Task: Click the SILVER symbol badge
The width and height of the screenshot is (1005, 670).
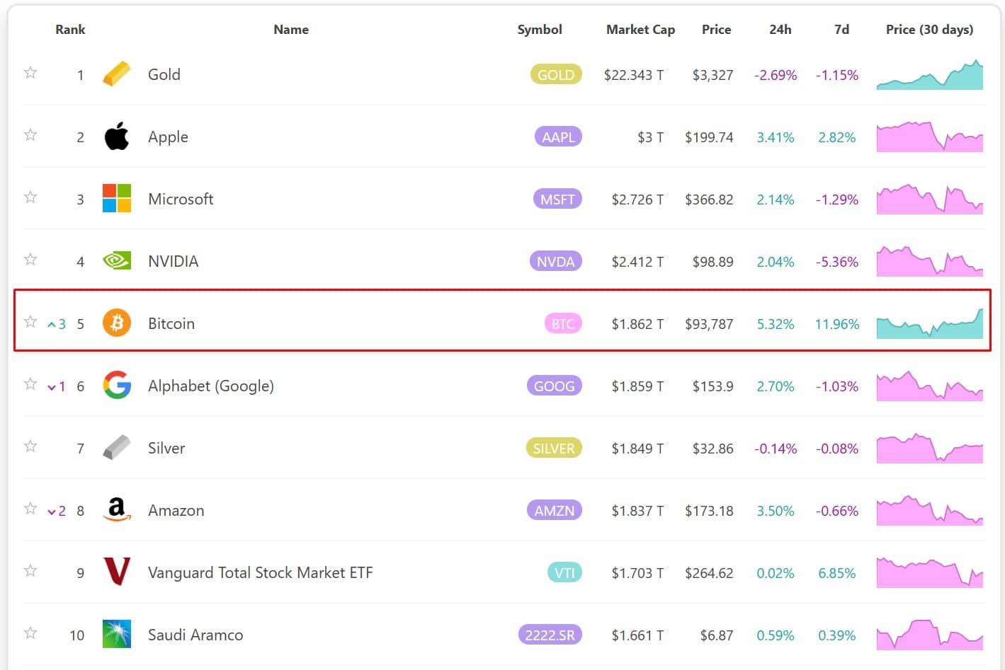Action: click(554, 448)
